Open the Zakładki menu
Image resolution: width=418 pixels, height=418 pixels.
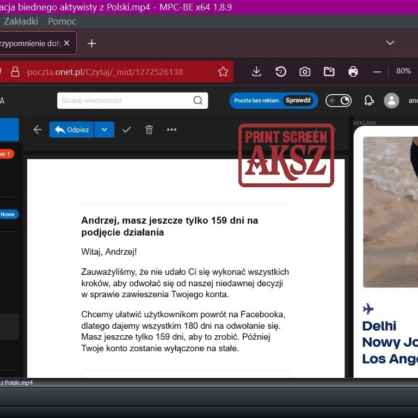21,21
